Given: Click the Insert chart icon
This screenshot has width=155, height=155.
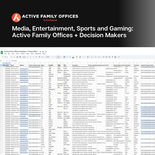Looking at the screenshot, I should (109, 57).
